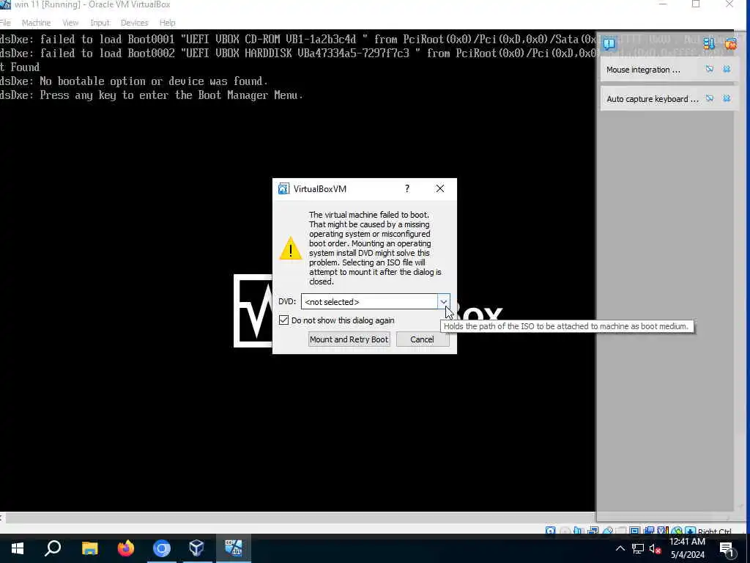Image resolution: width=750 pixels, height=563 pixels.
Task: Click the Right Ctrl host key label
Action: click(x=714, y=531)
